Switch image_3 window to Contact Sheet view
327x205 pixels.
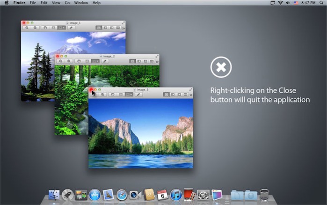pos(185,95)
